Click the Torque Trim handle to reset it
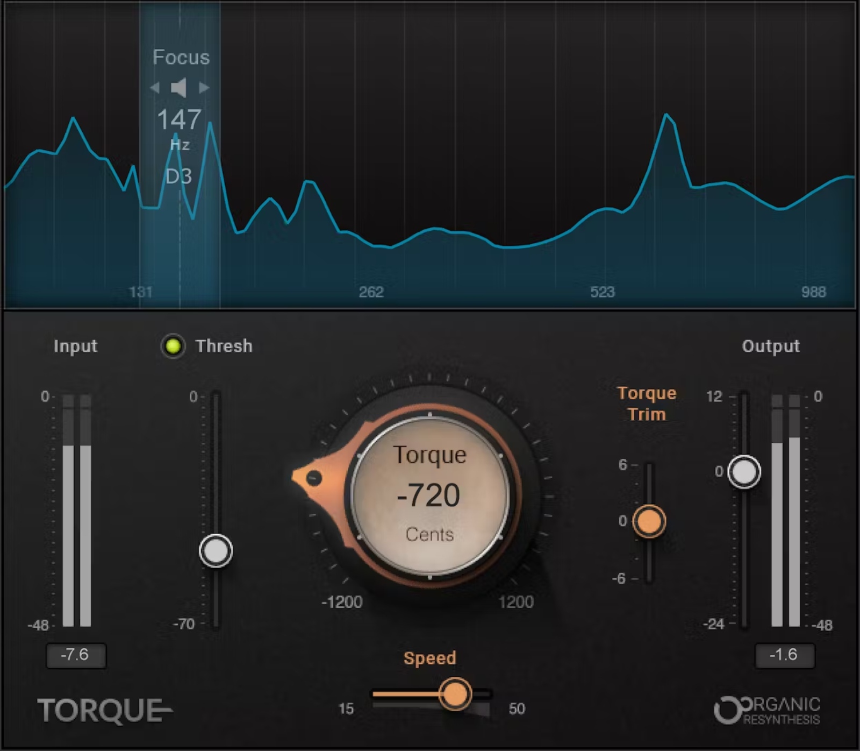This screenshot has height=751, width=860. coord(648,521)
